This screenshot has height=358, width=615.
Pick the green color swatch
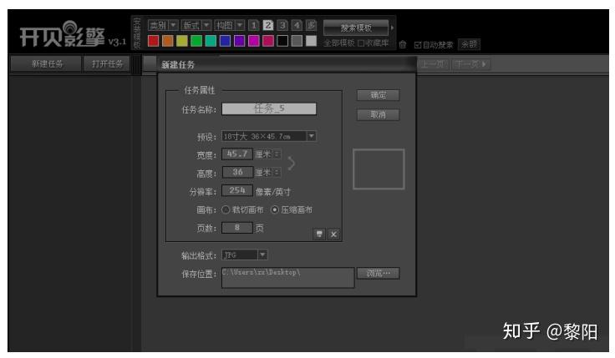pos(196,41)
